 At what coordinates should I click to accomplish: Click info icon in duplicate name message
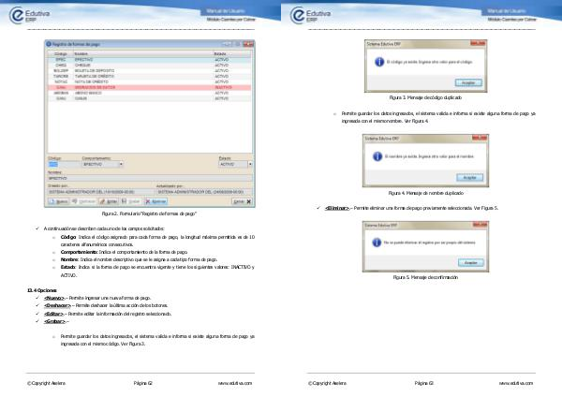377,156
